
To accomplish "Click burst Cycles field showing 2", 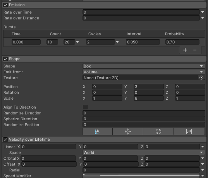I will pos(100,42).
